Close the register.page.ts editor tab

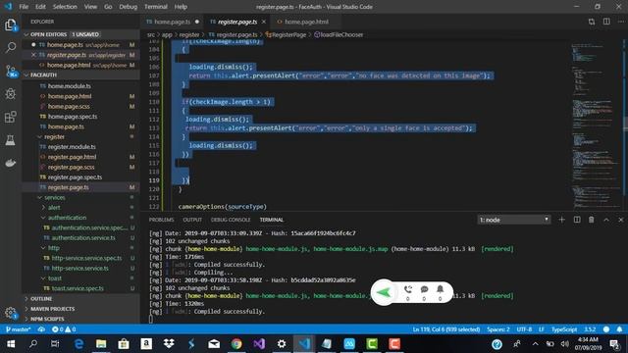click(x=264, y=22)
